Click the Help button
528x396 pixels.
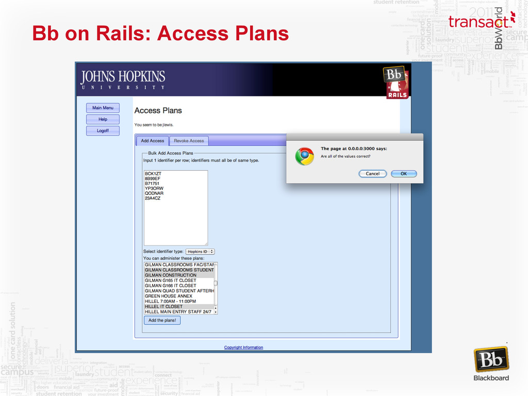[103, 119]
